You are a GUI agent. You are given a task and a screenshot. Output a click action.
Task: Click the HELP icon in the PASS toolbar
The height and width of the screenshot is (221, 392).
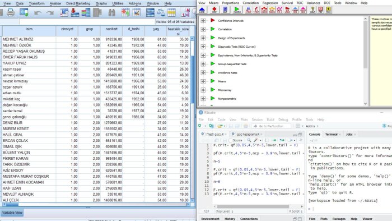(x=312, y=10)
